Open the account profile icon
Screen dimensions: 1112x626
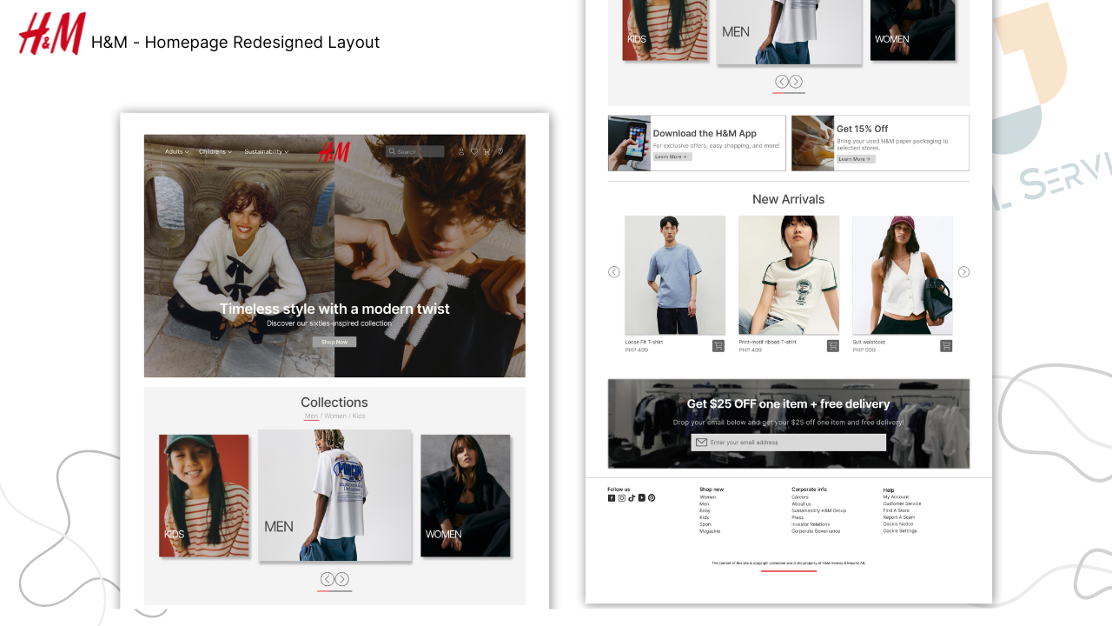[461, 151]
